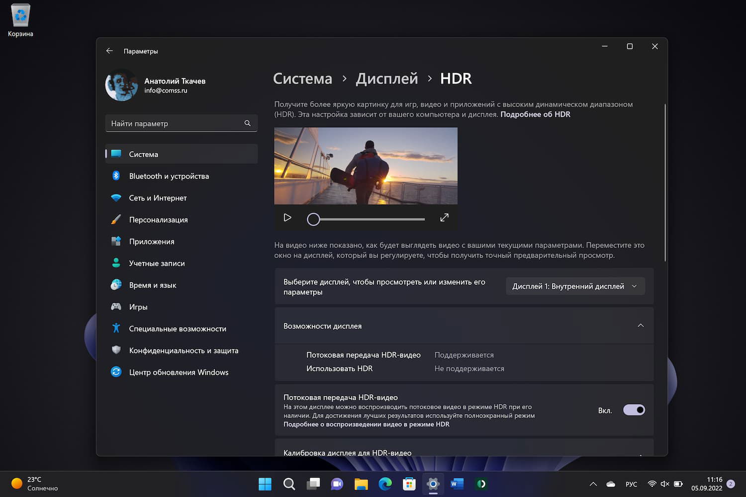Expand the preview video to full screen
The width and height of the screenshot is (746, 497).
(x=445, y=218)
